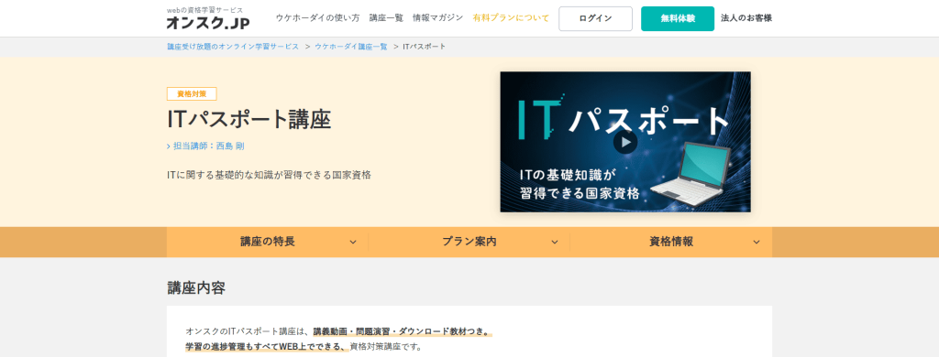
Task: Start 無料体験 signup
Action: click(x=678, y=18)
